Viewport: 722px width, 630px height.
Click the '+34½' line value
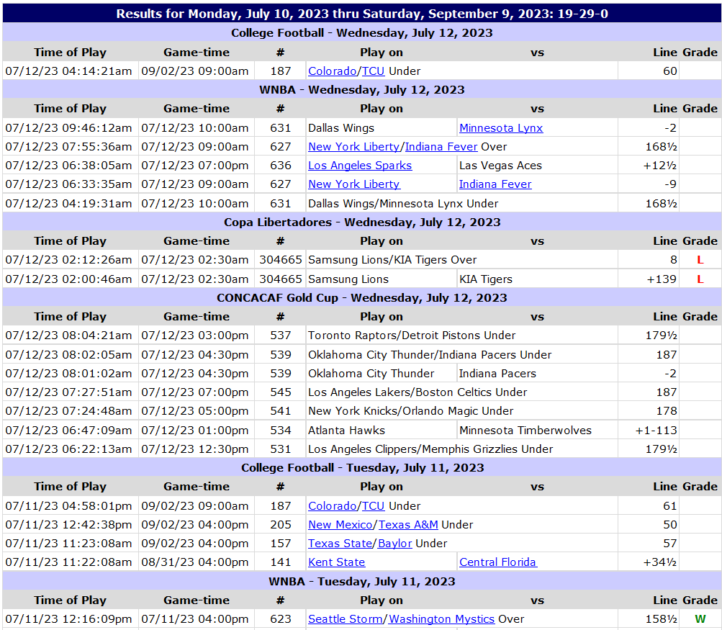[x=660, y=562]
